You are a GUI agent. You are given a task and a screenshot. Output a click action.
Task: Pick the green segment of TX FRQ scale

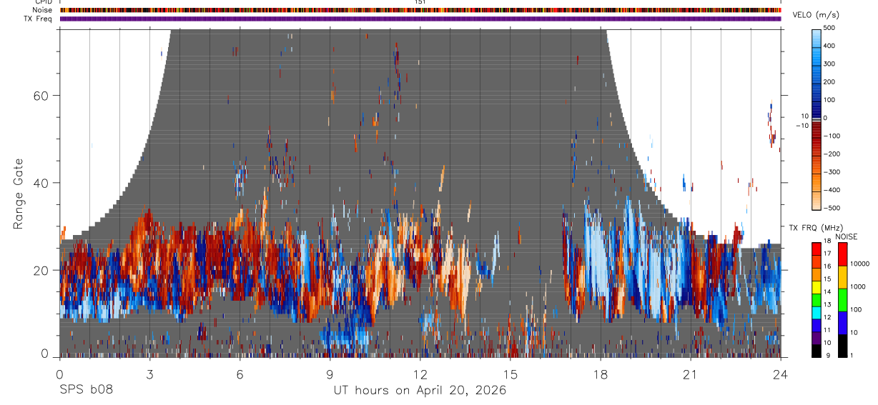[817, 300]
